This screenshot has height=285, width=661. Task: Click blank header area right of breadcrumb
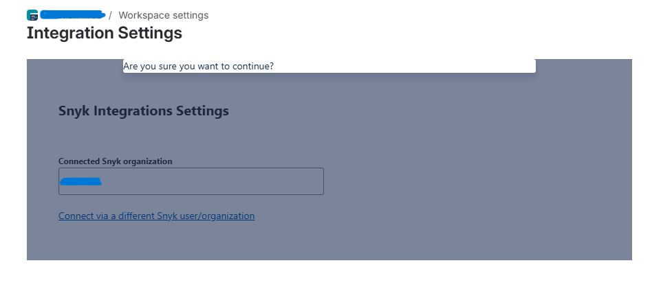point(422,15)
